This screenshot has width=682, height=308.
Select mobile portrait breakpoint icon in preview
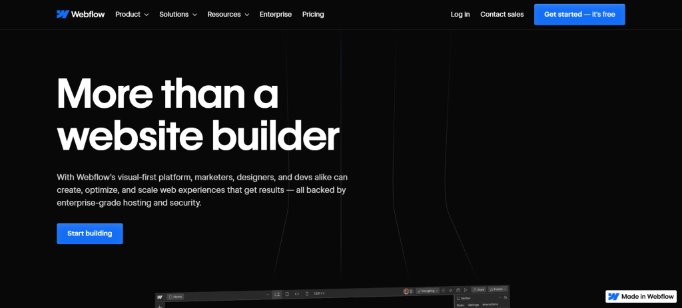point(307,293)
